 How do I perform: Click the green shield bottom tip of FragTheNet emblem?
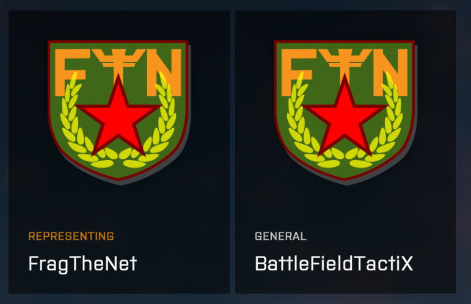click(x=119, y=175)
